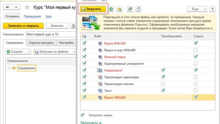Click the Содержание folder icon
The height and width of the screenshot is (124, 220).
click(14, 68)
